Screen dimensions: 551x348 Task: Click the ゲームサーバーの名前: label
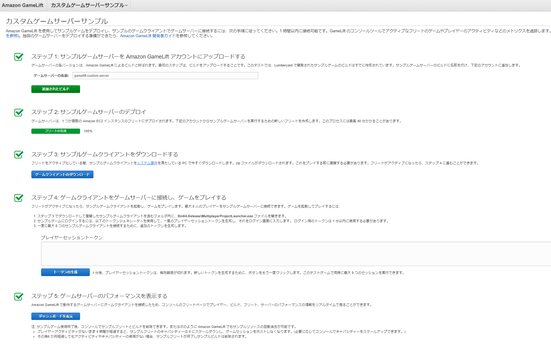click(x=51, y=76)
